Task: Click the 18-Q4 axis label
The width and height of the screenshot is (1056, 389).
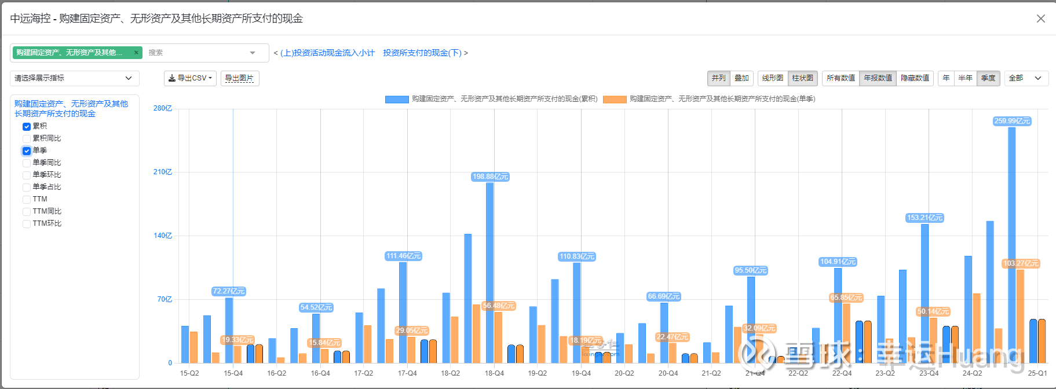Action: point(494,373)
